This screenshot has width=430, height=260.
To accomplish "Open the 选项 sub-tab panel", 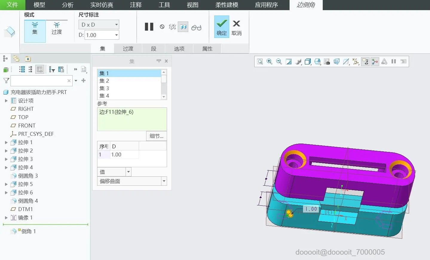I will point(179,49).
